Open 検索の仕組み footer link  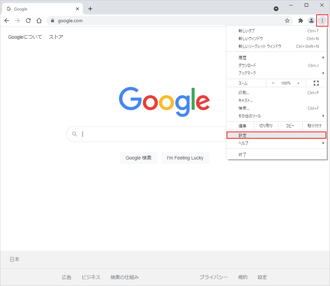pos(125,277)
